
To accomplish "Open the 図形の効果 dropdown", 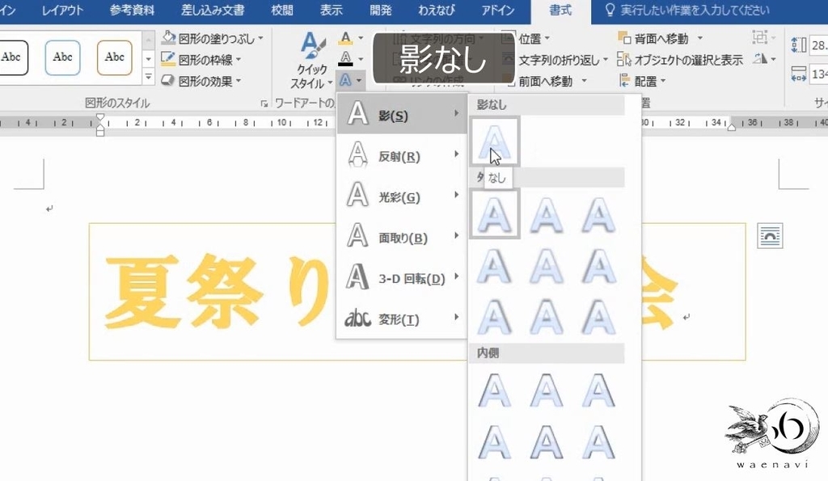I will 201,81.
